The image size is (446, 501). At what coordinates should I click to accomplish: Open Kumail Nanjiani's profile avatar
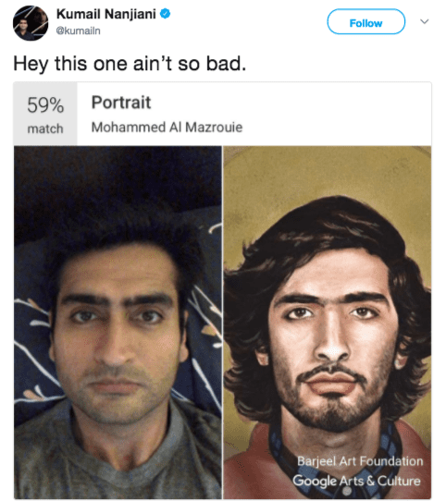click(31, 23)
